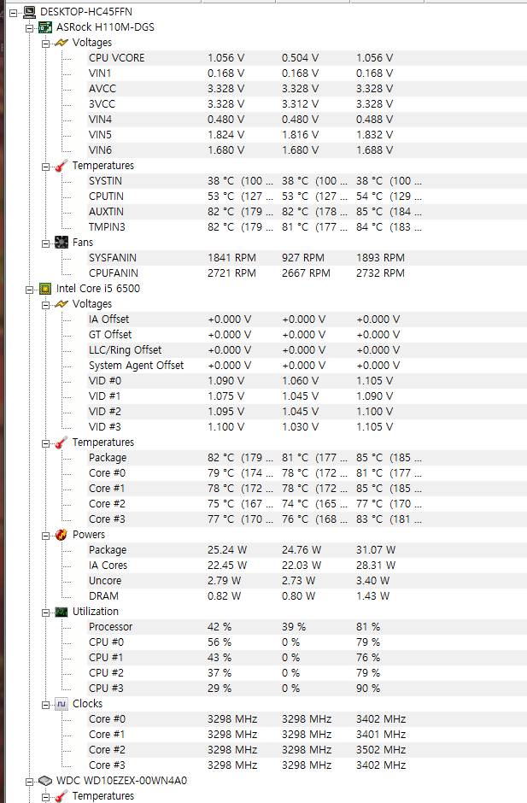This screenshot has width=527, height=803.
Task: Select the IA Cores power row
Action: 108,565
